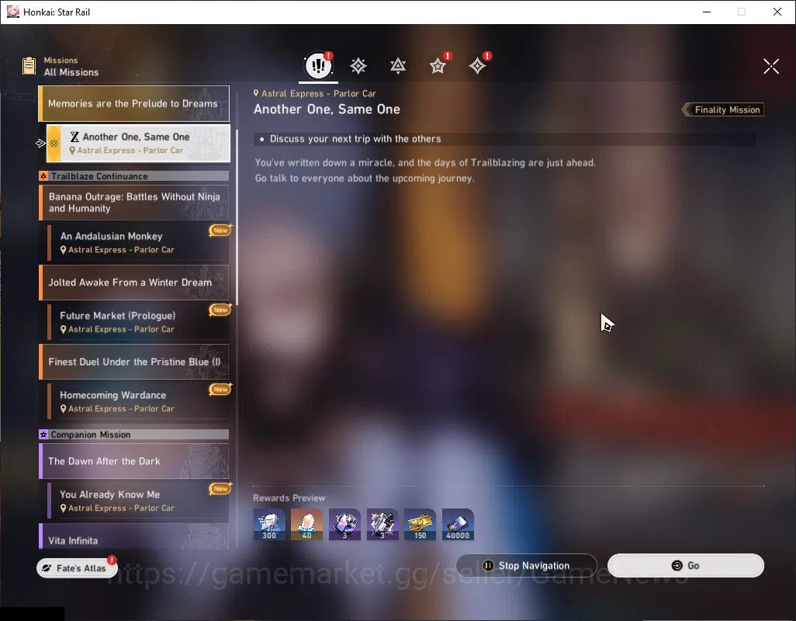This screenshot has width=796, height=621.
Task: Select An Andalusian Monkey mission
Action: [138, 242]
